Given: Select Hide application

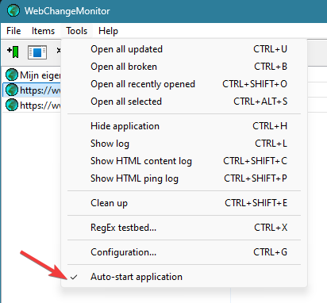Looking at the screenshot, I should 184,126.
